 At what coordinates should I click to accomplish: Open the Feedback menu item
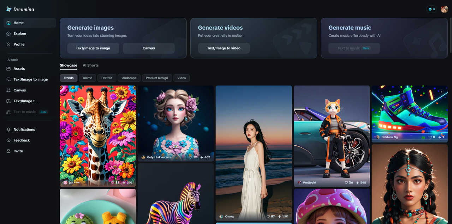[x=30, y=140]
